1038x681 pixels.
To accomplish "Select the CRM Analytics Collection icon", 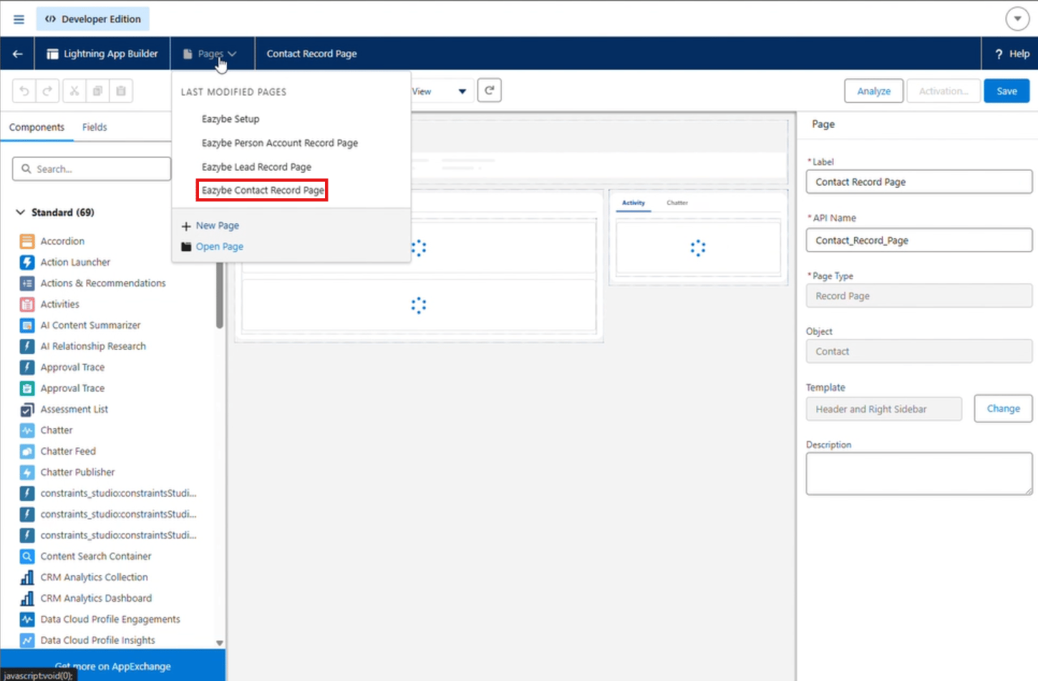I will pos(27,577).
